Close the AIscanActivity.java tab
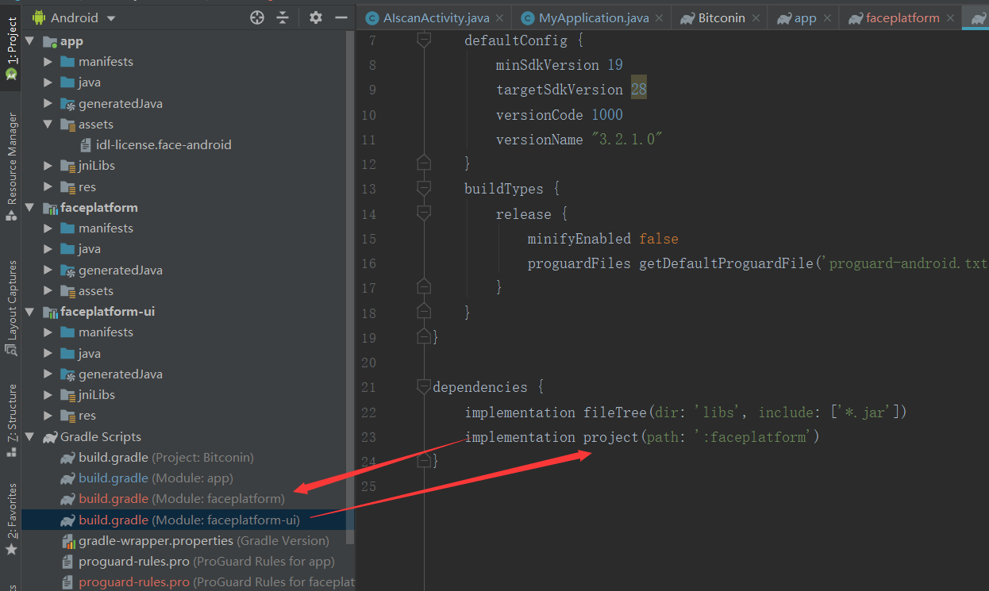989x591 pixels. pyautogui.click(x=499, y=18)
